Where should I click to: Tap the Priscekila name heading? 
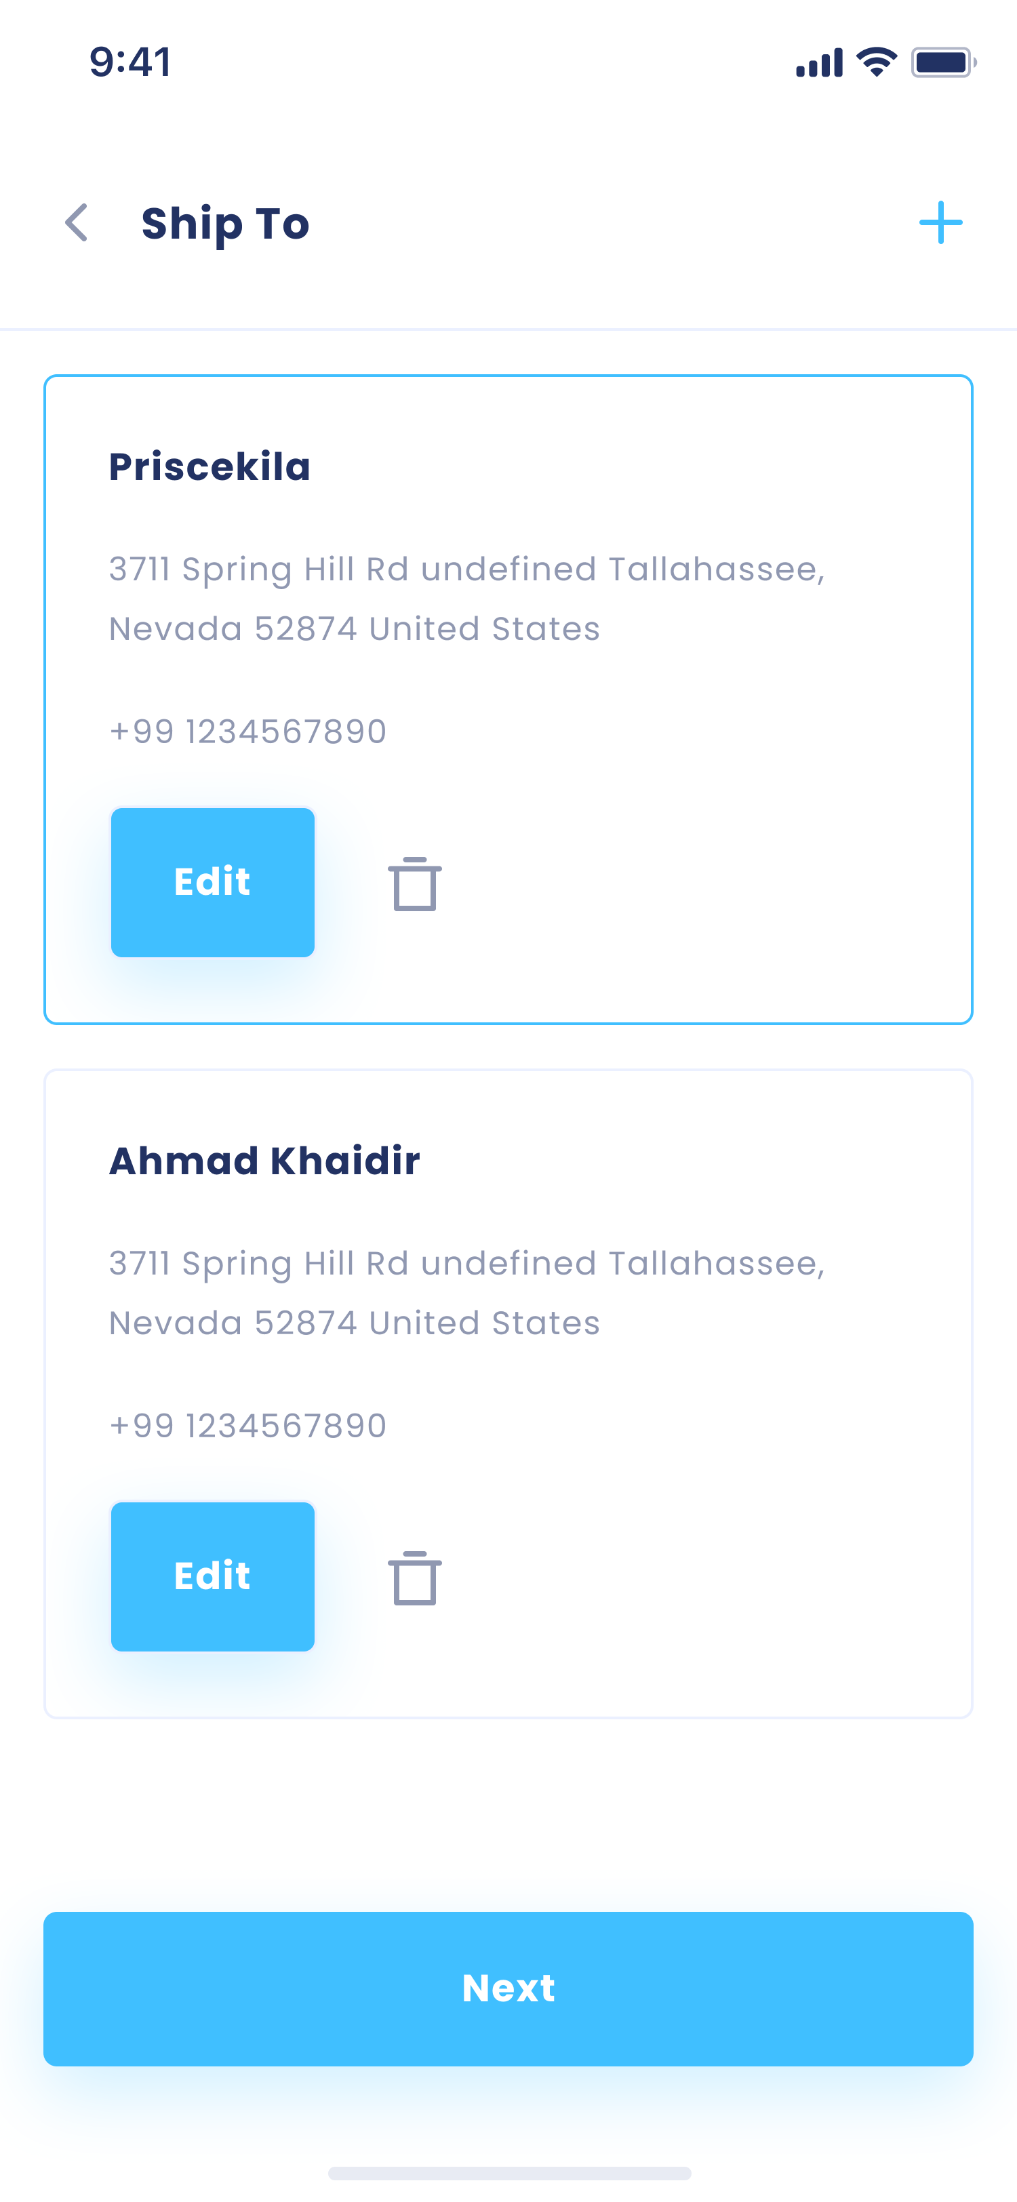coord(210,466)
